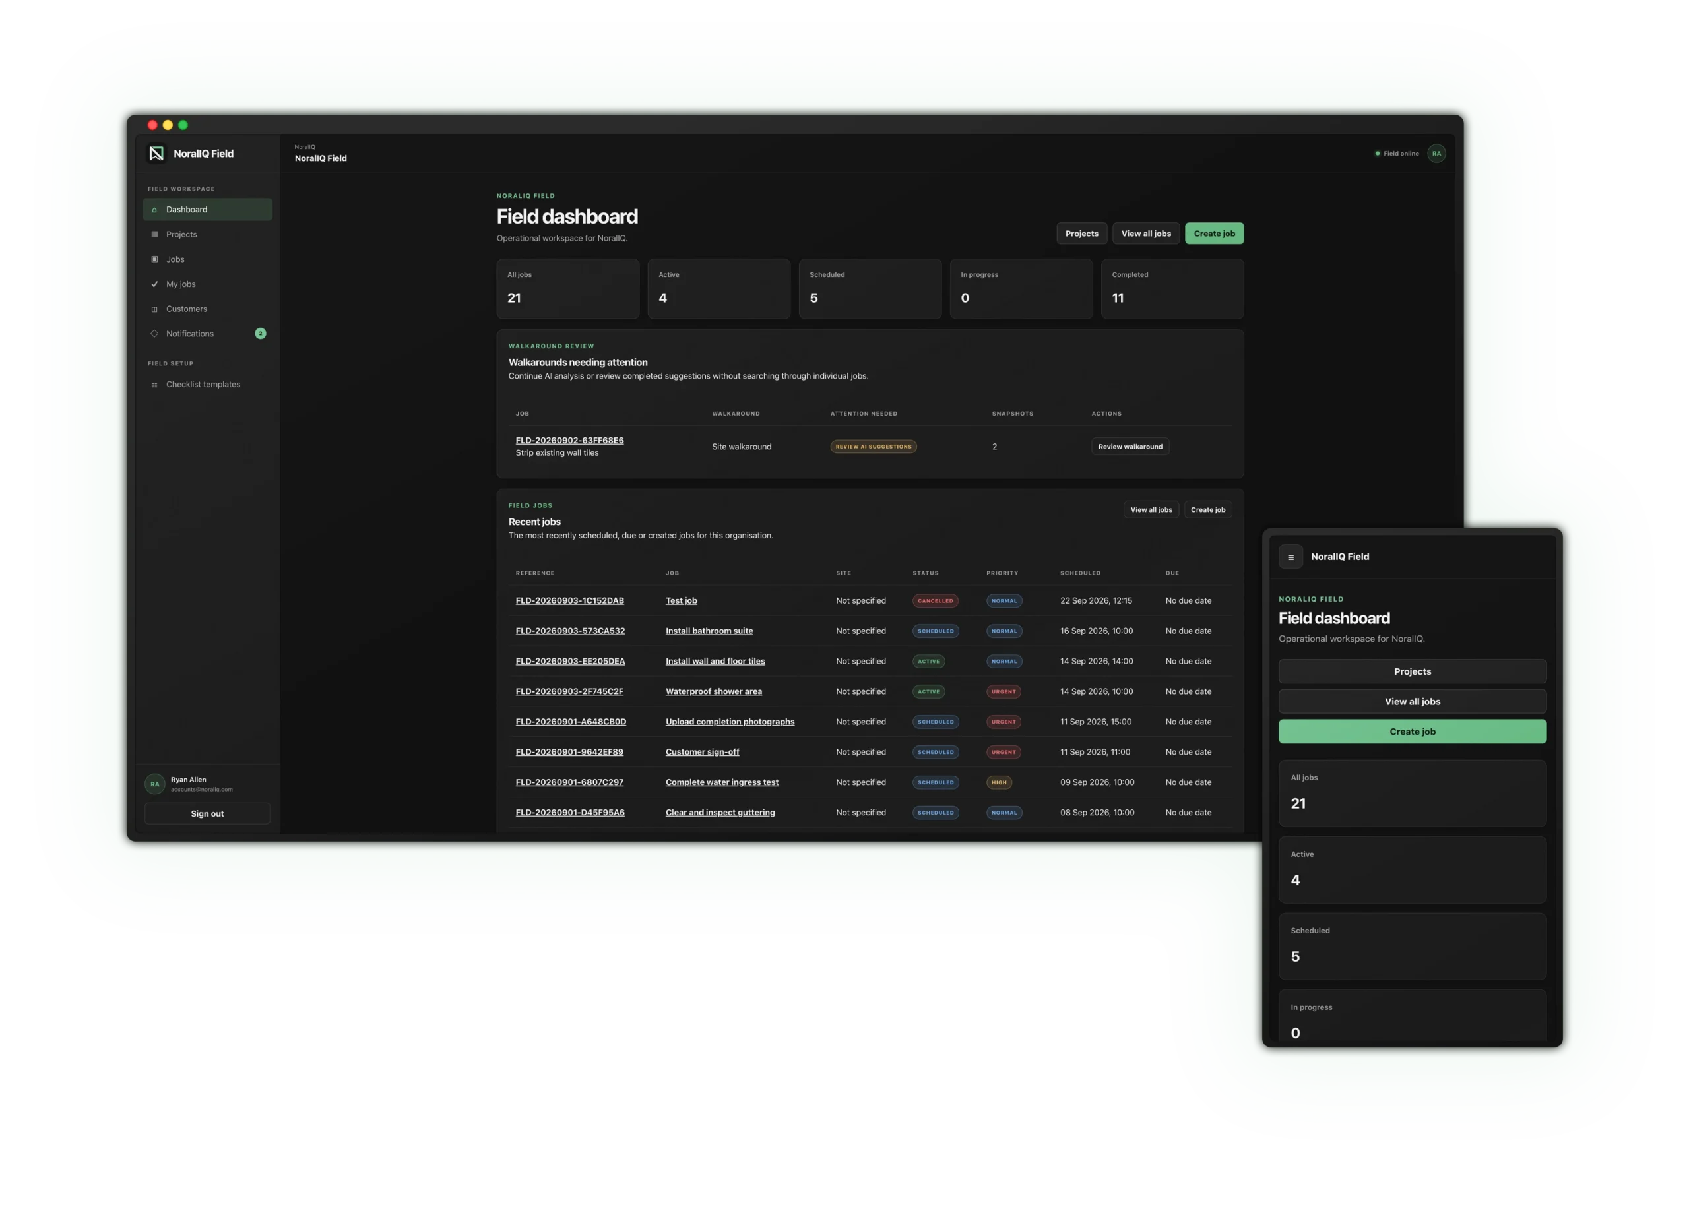Screen dimensions: 1689x1217
Task: Click the NoralIQ Field logo icon
Action: click(x=156, y=153)
